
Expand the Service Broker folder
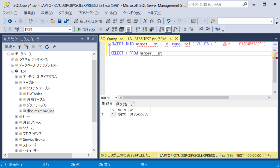pos(16,139)
